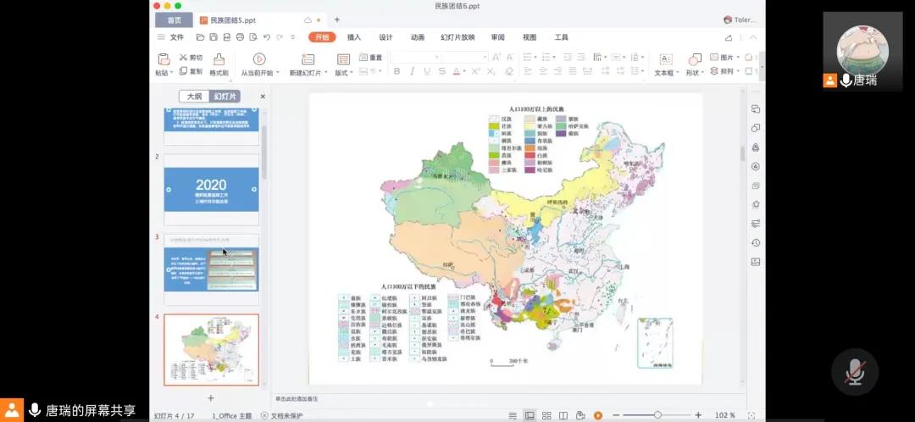The image size is (915, 422).
Task: Switch panel to 大纲 outline view
Action: click(195, 97)
